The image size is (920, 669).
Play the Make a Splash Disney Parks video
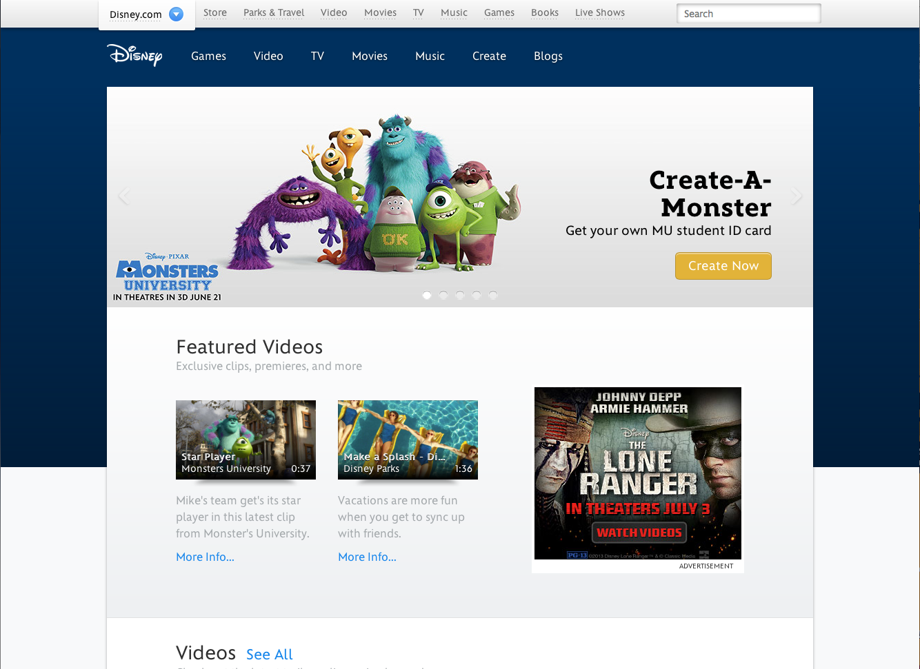click(408, 440)
